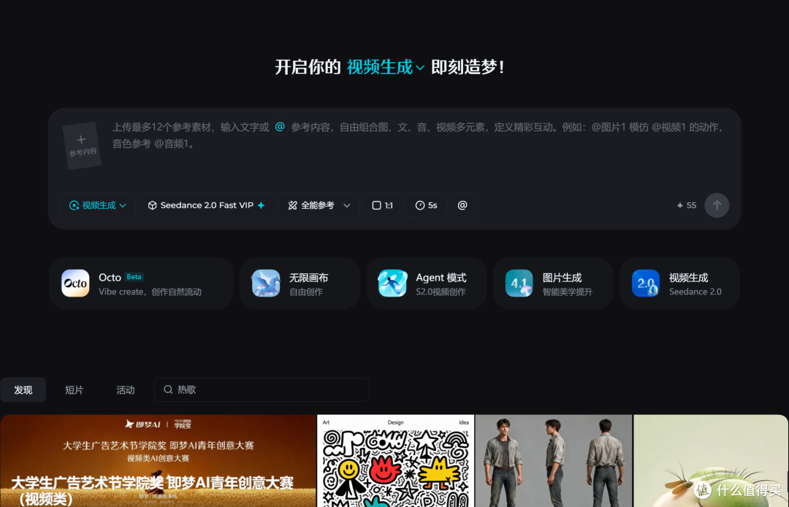The image size is (789, 507).
Task: Click the Agent 模式 icon
Action: coord(392,283)
